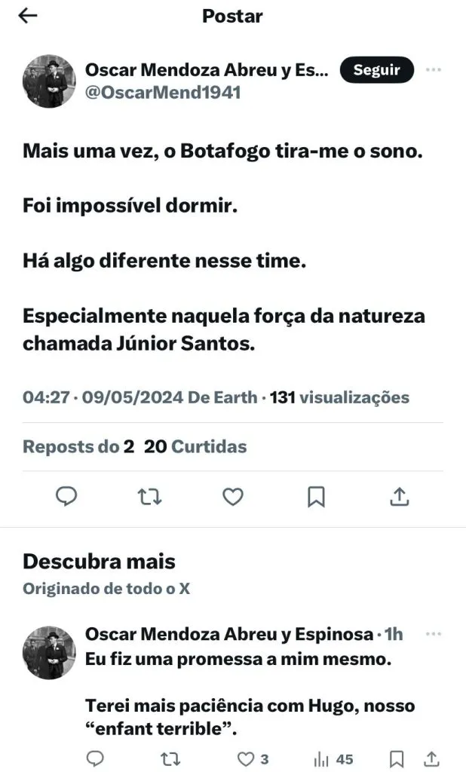Bookmark the Hugo promise post

point(395,758)
